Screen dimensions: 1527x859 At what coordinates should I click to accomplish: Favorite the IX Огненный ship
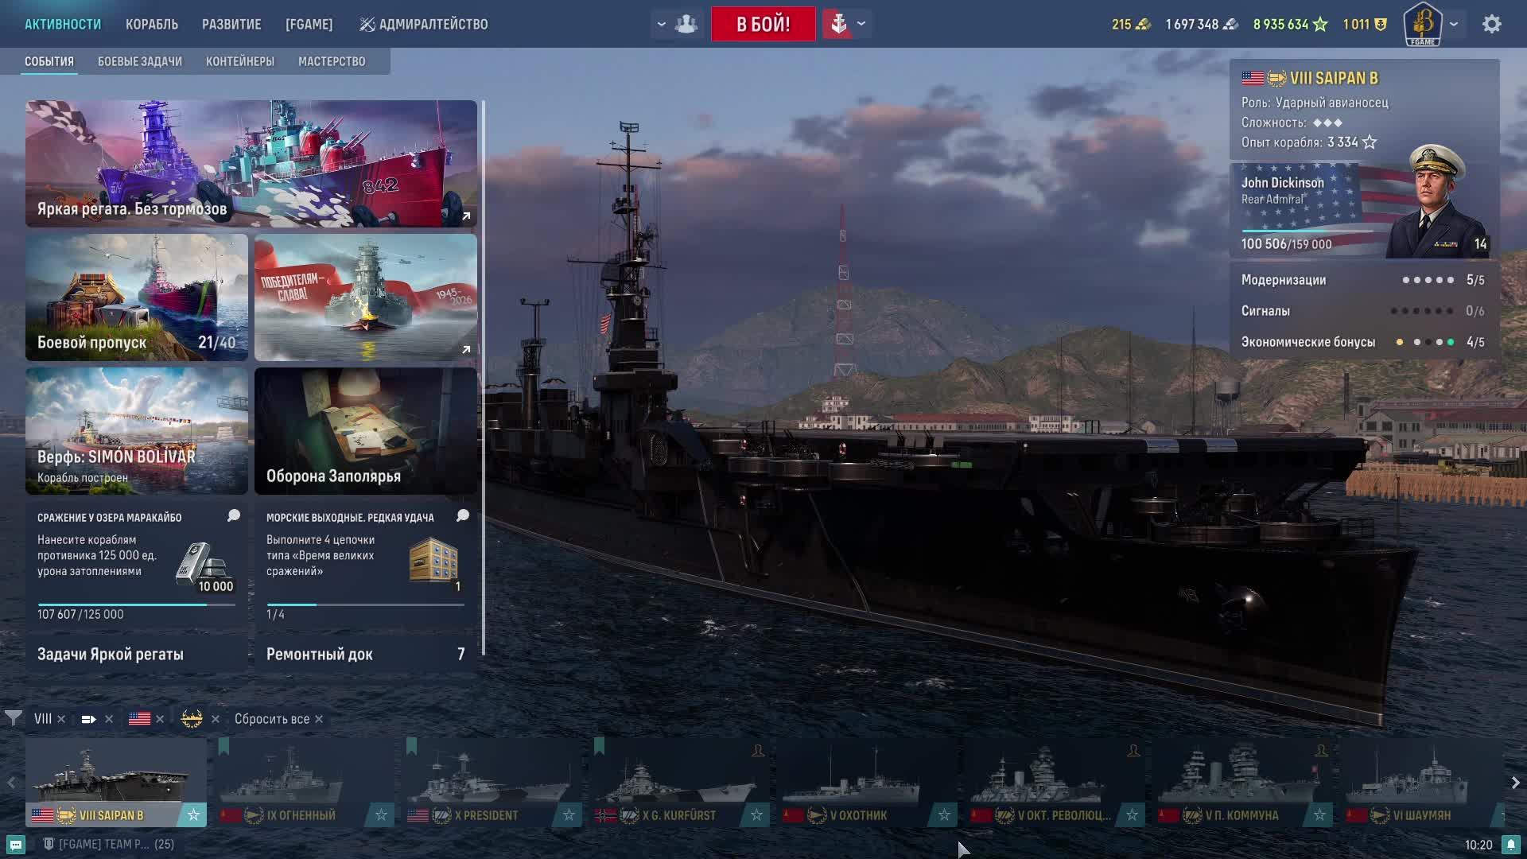coord(381,814)
